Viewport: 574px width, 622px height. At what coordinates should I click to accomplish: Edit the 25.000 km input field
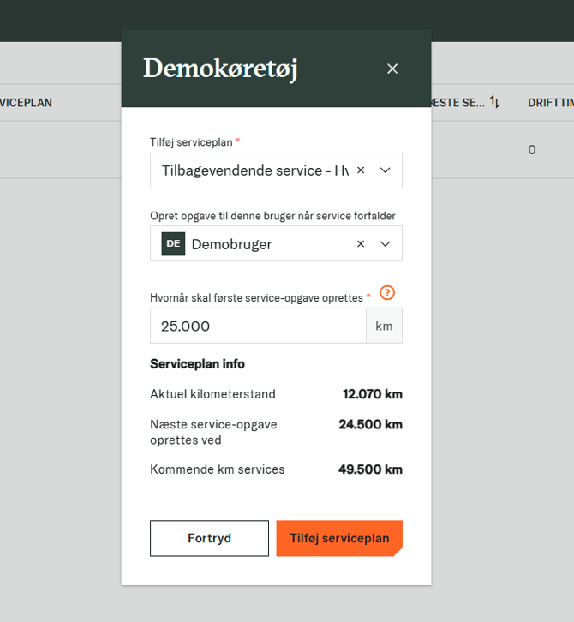258,326
